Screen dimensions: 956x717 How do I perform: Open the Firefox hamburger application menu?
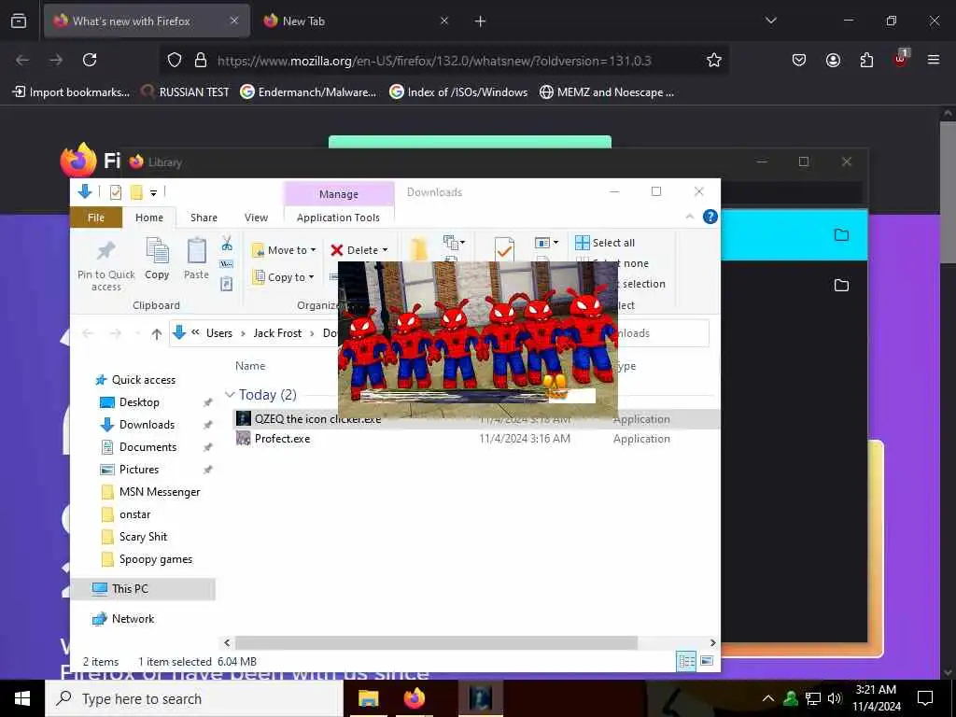(x=934, y=60)
